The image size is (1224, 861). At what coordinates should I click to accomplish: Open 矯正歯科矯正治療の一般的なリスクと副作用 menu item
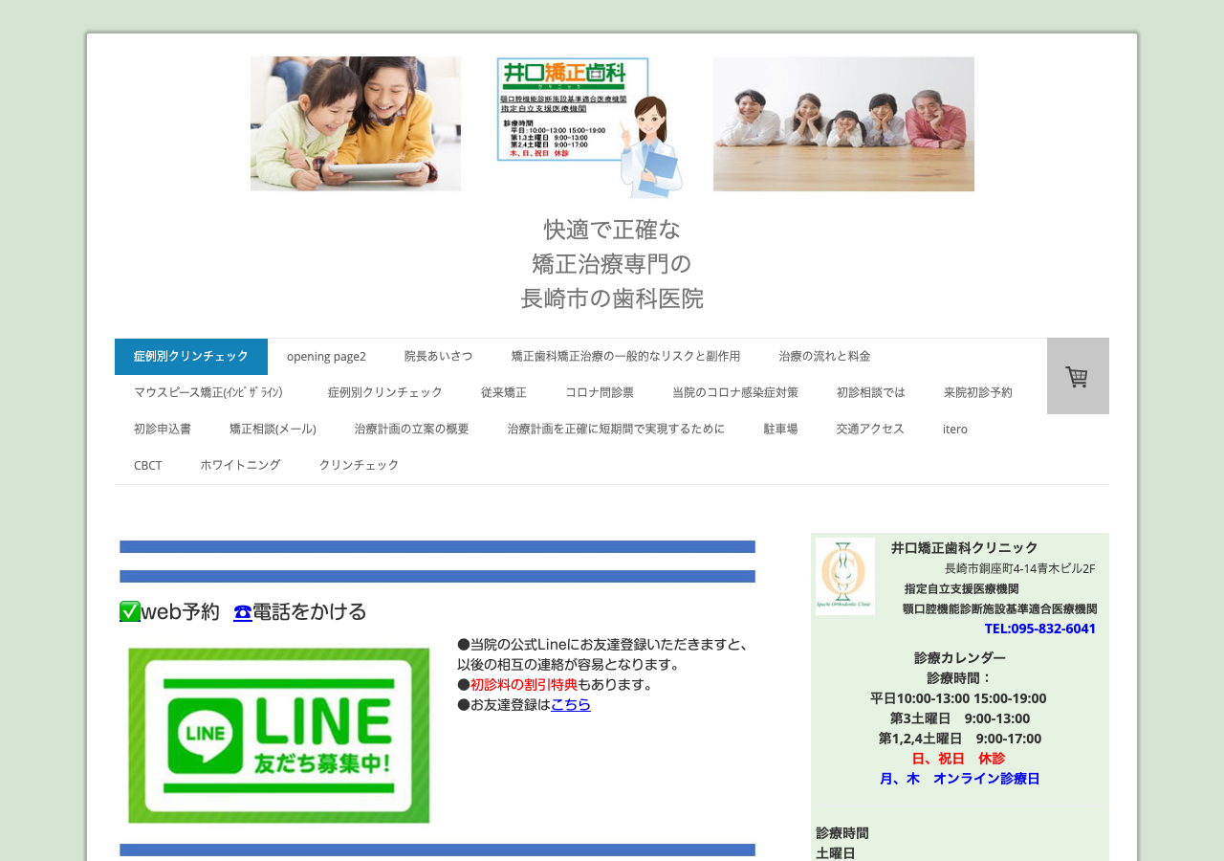tap(625, 356)
